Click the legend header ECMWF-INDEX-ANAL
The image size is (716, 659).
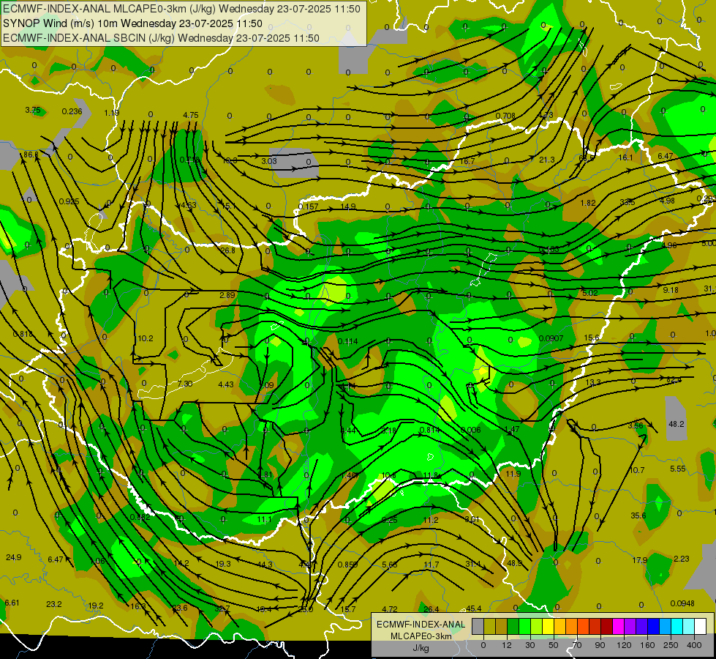click(421, 625)
